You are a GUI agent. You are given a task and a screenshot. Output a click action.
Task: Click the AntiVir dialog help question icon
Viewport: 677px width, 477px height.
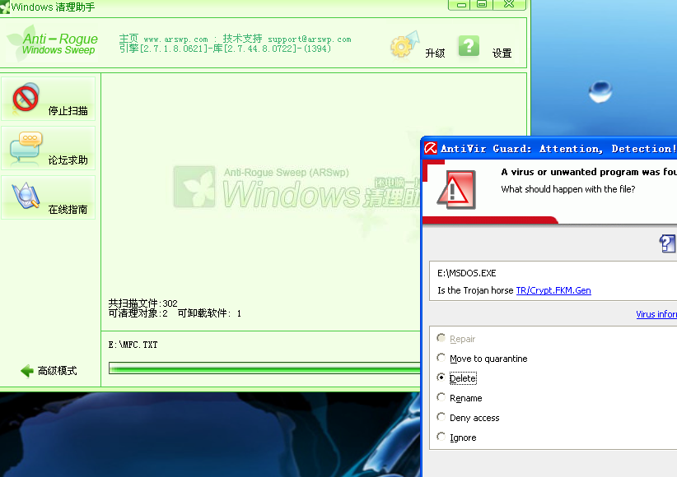tap(667, 243)
